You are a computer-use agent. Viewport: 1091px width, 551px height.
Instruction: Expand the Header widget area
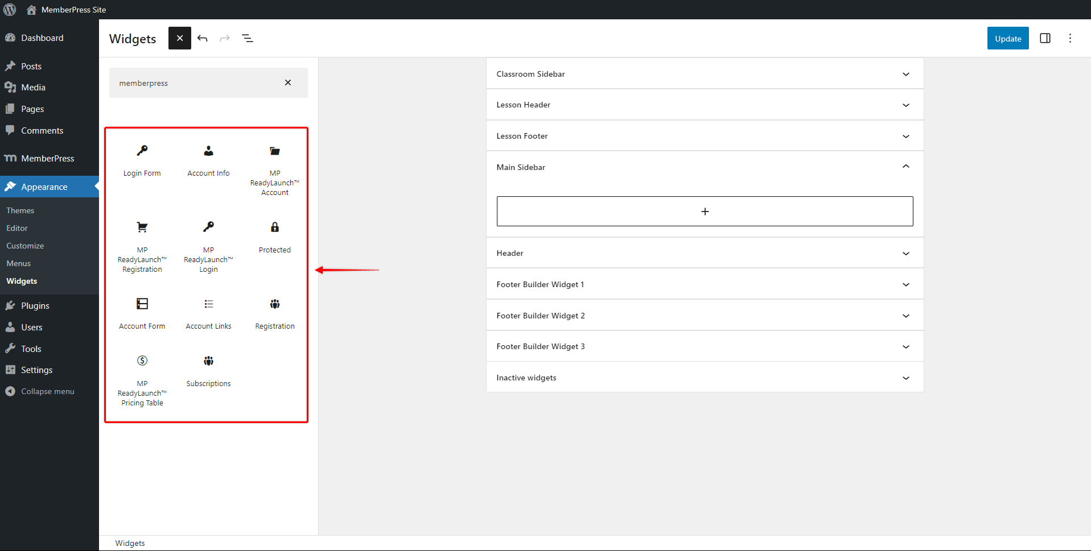point(705,253)
